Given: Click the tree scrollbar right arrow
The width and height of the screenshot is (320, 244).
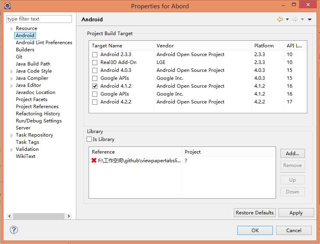Looking at the screenshot, I should pos(69,216).
